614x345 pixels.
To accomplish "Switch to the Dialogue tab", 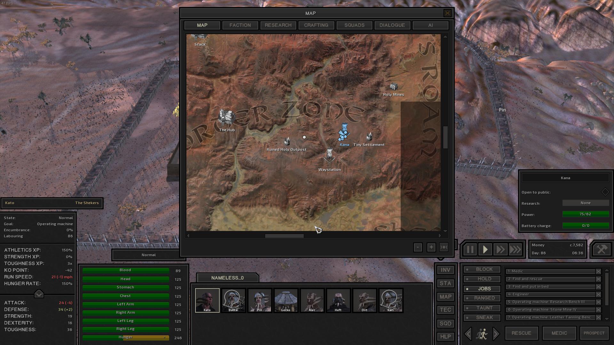I will [x=392, y=25].
